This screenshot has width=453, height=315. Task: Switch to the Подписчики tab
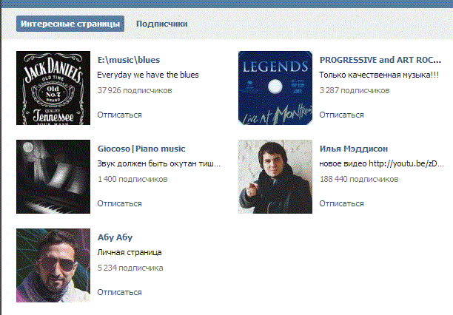point(161,24)
